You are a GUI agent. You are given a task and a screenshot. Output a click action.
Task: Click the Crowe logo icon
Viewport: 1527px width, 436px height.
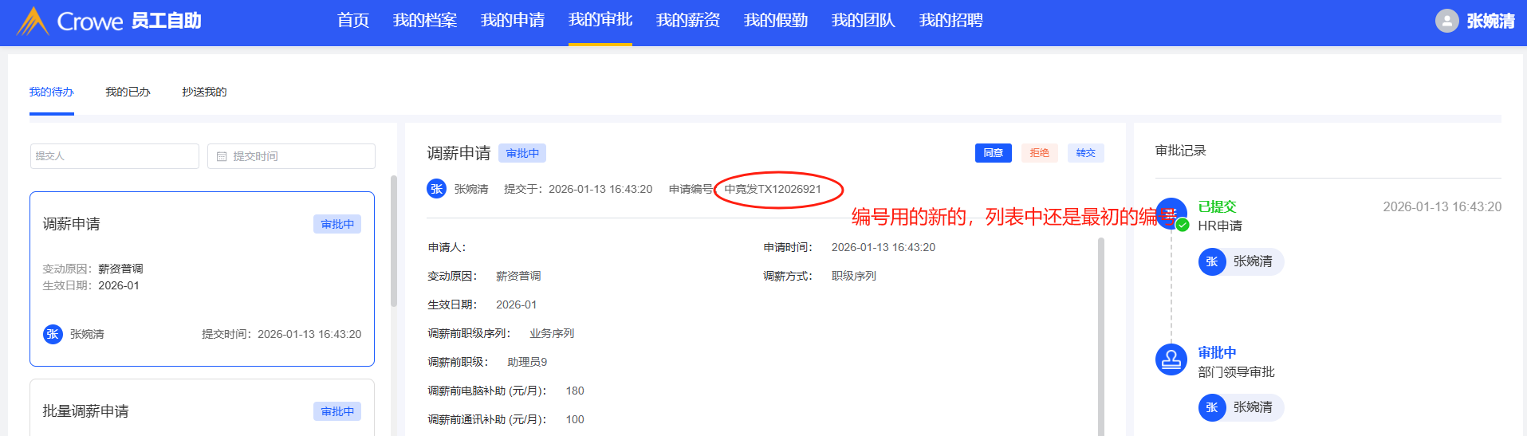point(33,21)
